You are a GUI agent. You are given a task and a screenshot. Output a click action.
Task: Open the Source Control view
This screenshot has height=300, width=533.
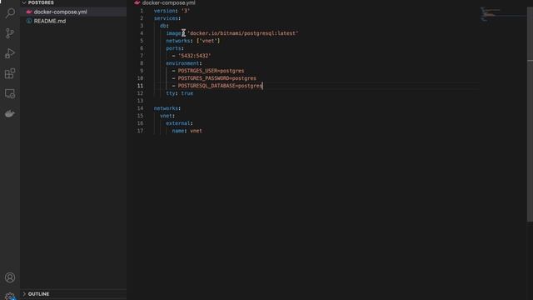pos(10,33)
